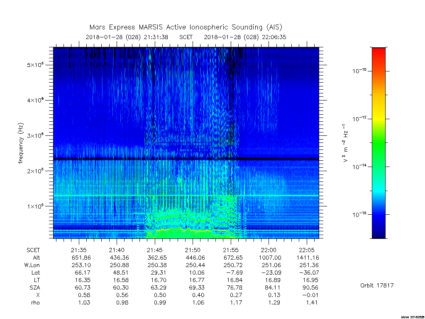
Task: Select the end timestamp '2018-01-28 (028) 22:06:35'
Action: [x=245, y=37]
